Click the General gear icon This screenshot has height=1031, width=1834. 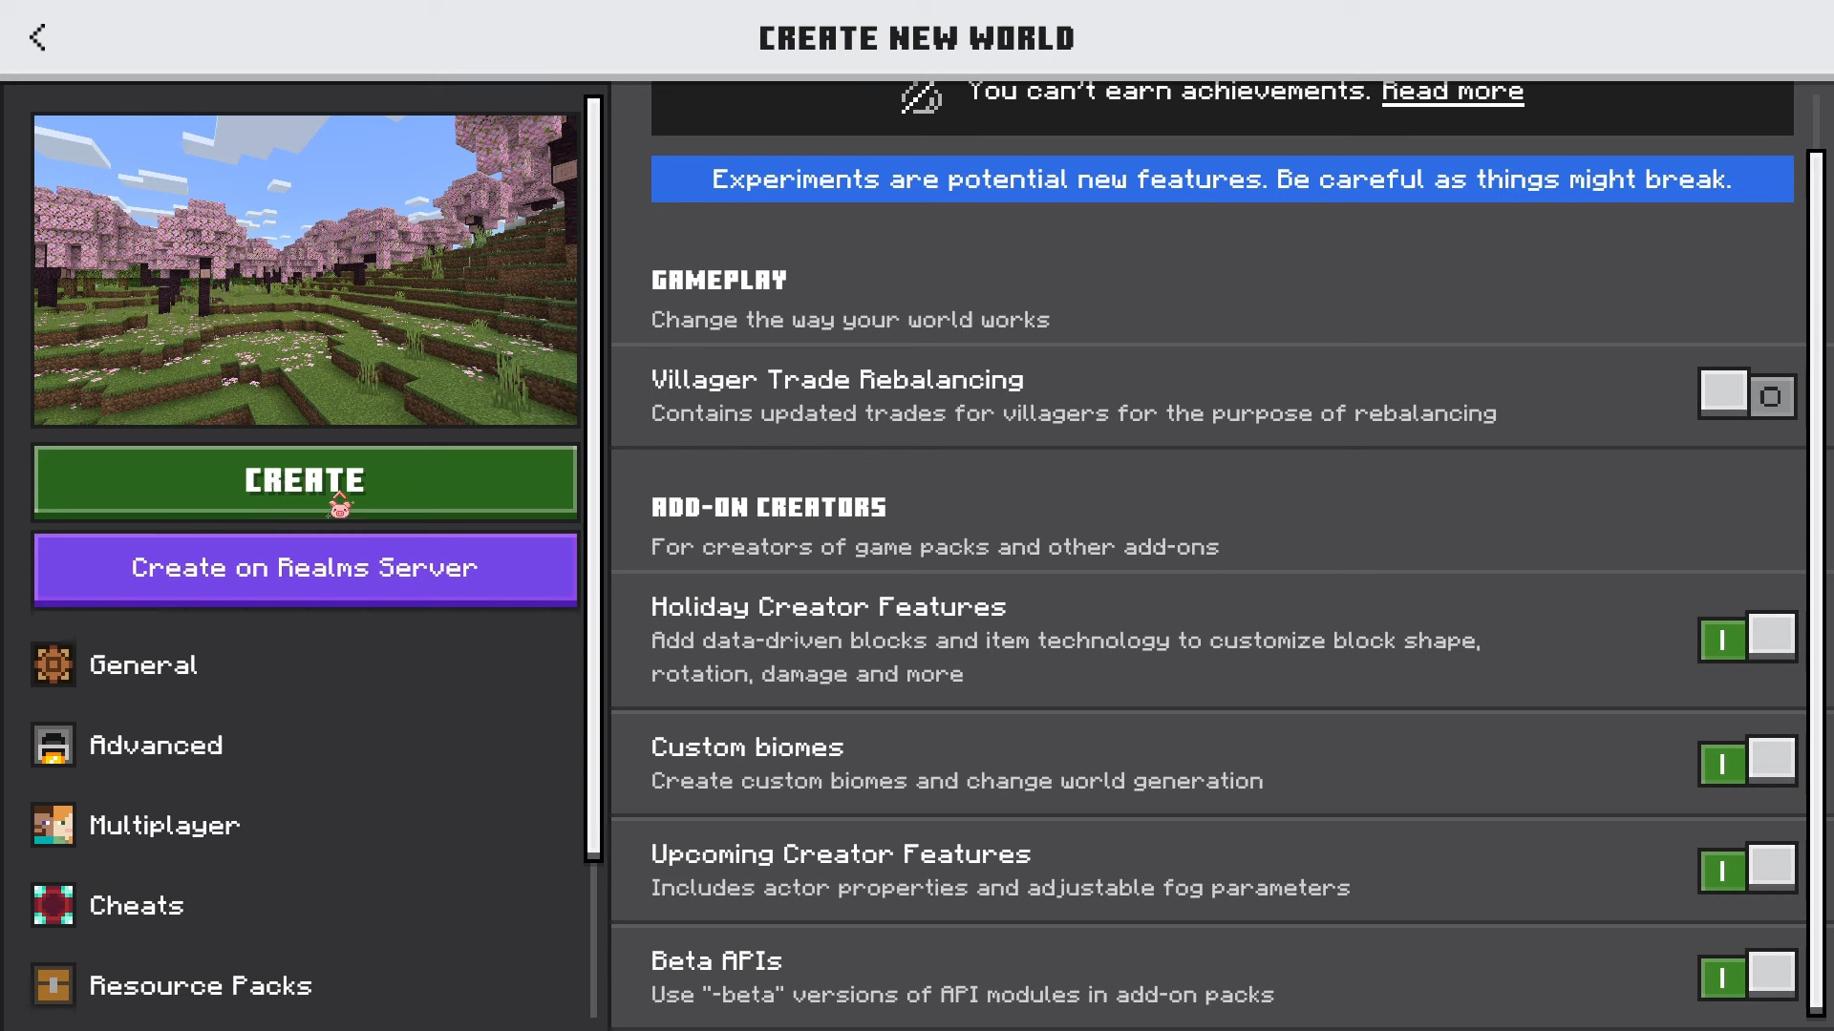pyautogui.click(x=53, y=664)
